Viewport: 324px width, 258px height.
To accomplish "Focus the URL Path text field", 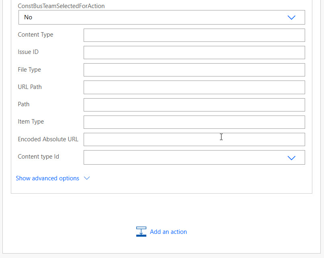I will pos(194,87).
